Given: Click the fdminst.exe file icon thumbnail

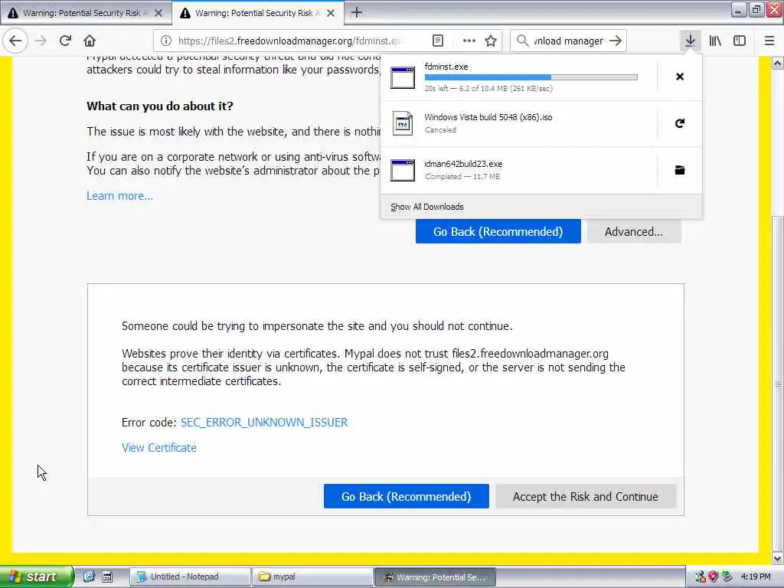Looking at the screenshot, I should pos(403,77).
